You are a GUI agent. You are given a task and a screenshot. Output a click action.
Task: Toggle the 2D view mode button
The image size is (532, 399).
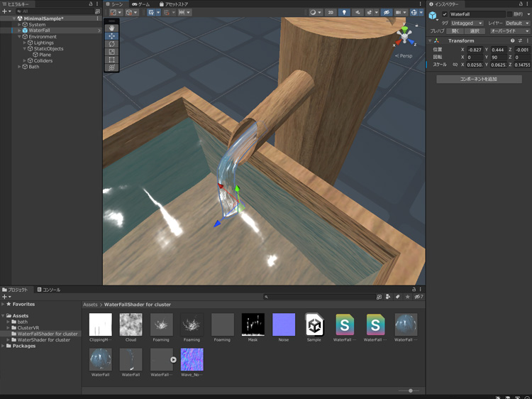[x=331, y=12]
